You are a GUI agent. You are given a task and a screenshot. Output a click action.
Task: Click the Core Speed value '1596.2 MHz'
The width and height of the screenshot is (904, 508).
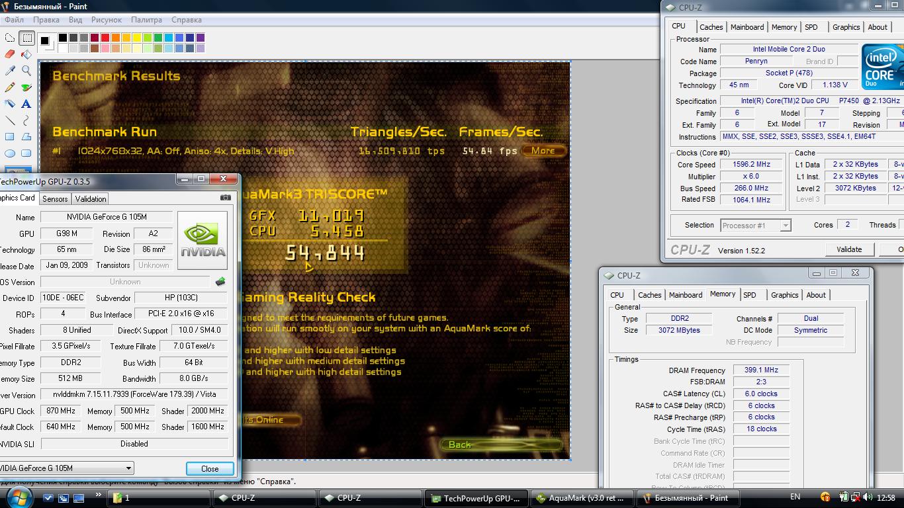tap(752, 165)
